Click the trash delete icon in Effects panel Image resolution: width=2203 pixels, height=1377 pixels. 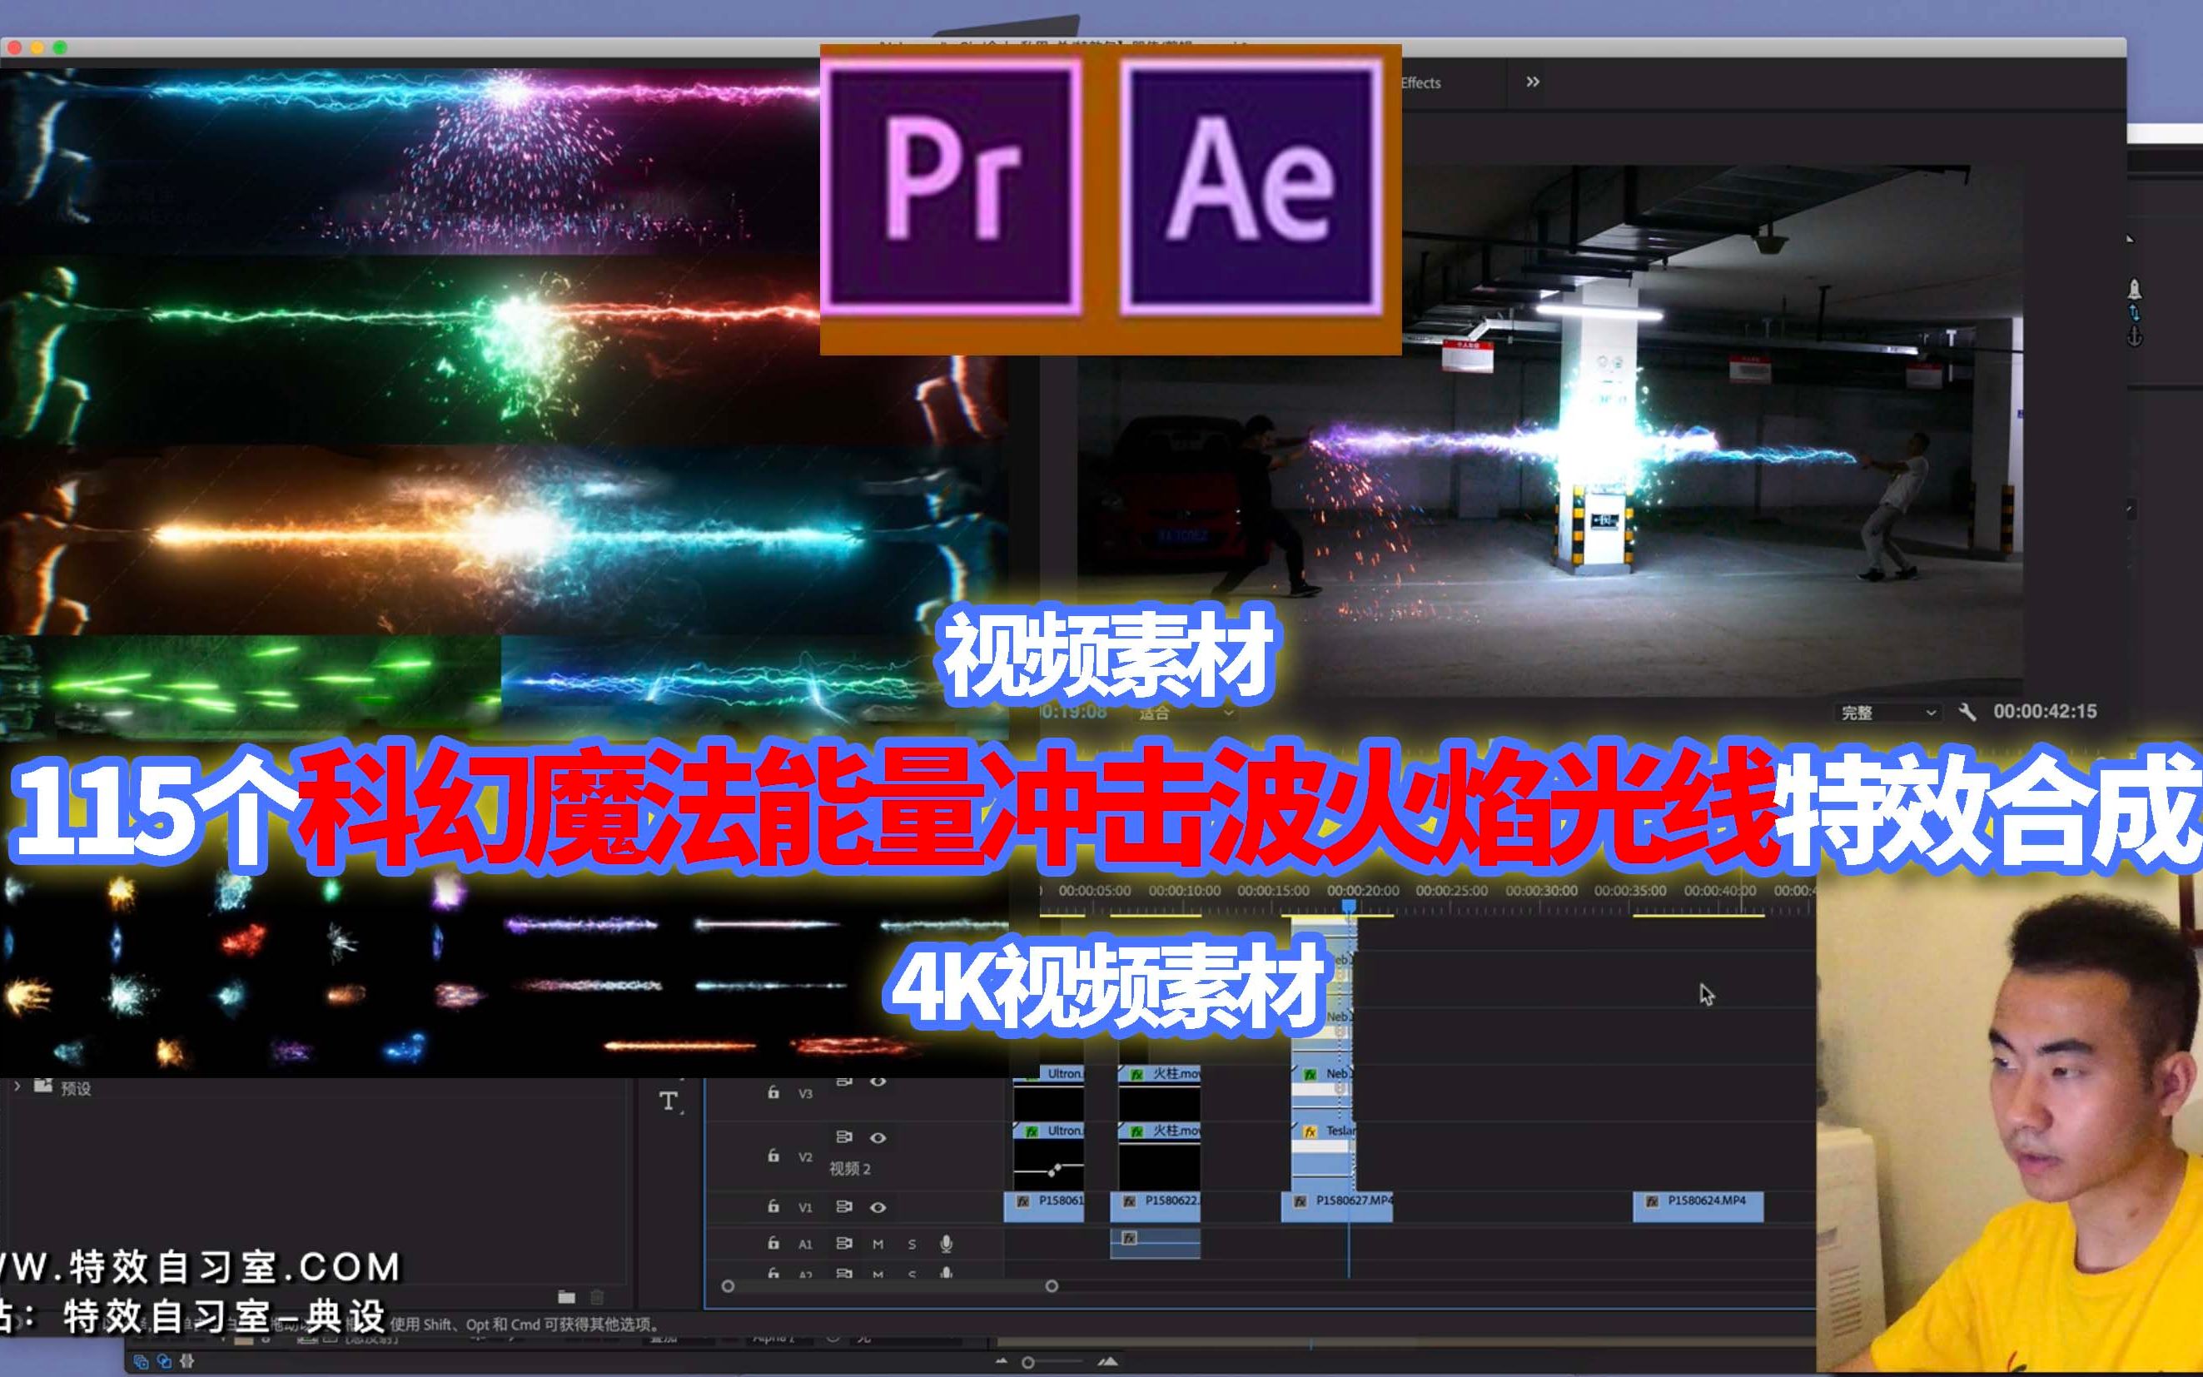598,1296
